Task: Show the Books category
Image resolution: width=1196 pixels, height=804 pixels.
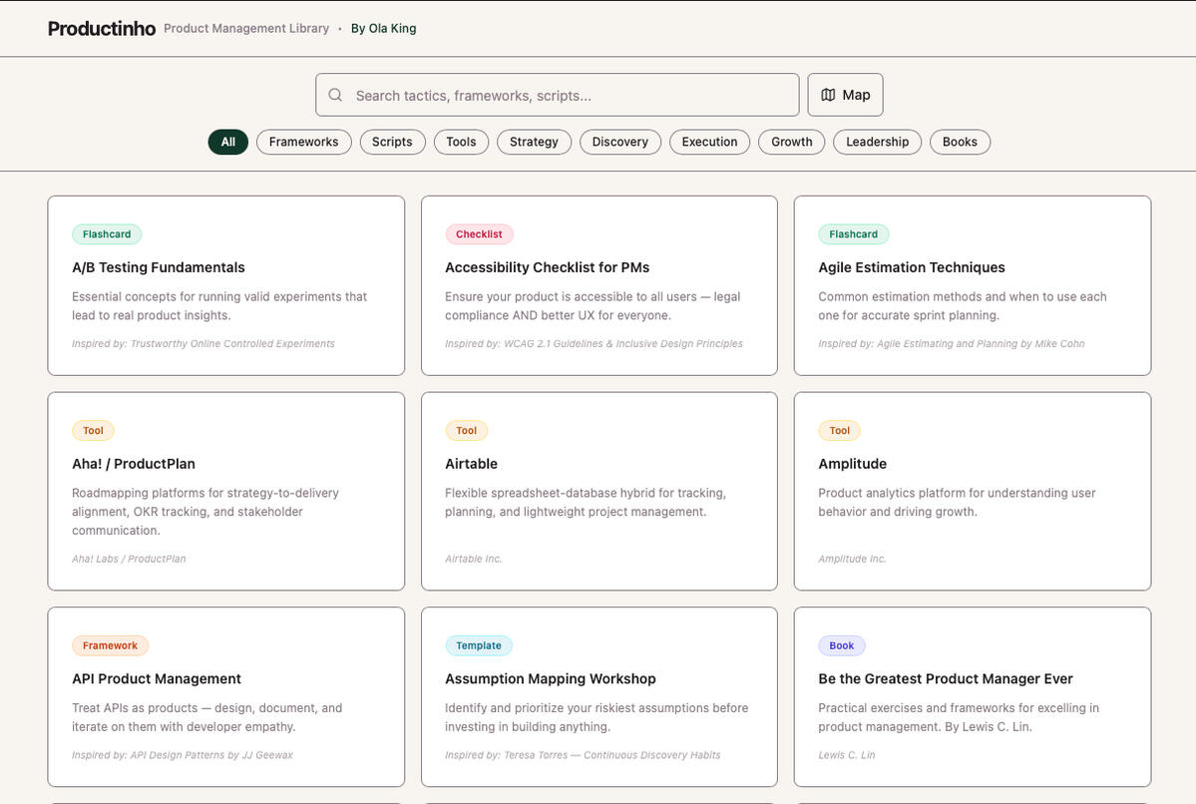Action: click(960, 142)
